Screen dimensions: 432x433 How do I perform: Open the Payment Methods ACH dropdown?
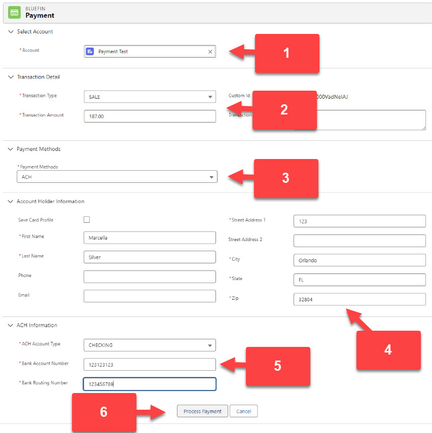point(117,177)
